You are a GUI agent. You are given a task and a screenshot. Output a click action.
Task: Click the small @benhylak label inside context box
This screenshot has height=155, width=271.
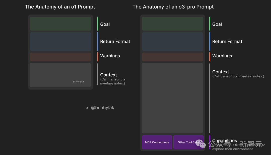[79, 82]
